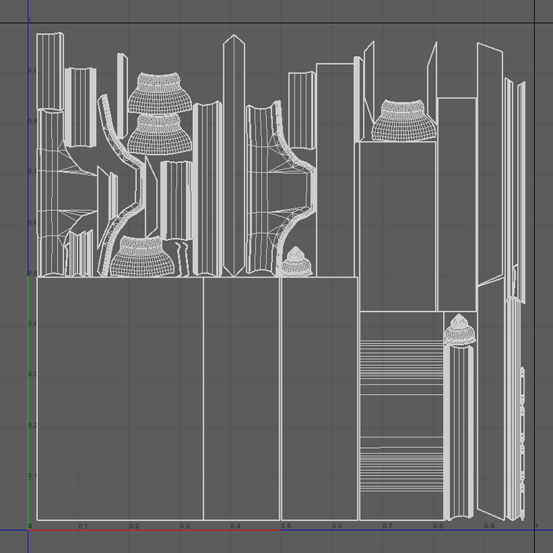Click the '0.4' label on the vertical axis
This screenshot has height=553, width=553.
click(x=32, y=324)
